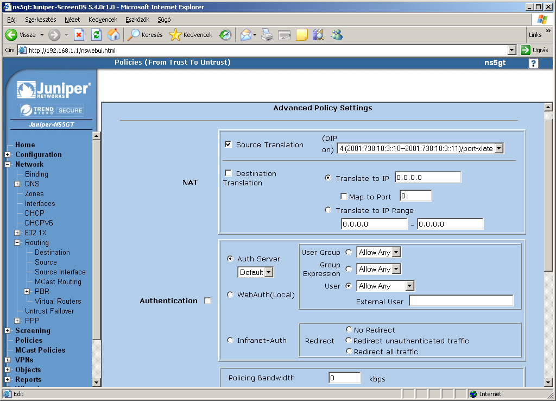Click the Refresh page icon
The width and height of the screenshot is (556, 401).
[x=96, y=35]
